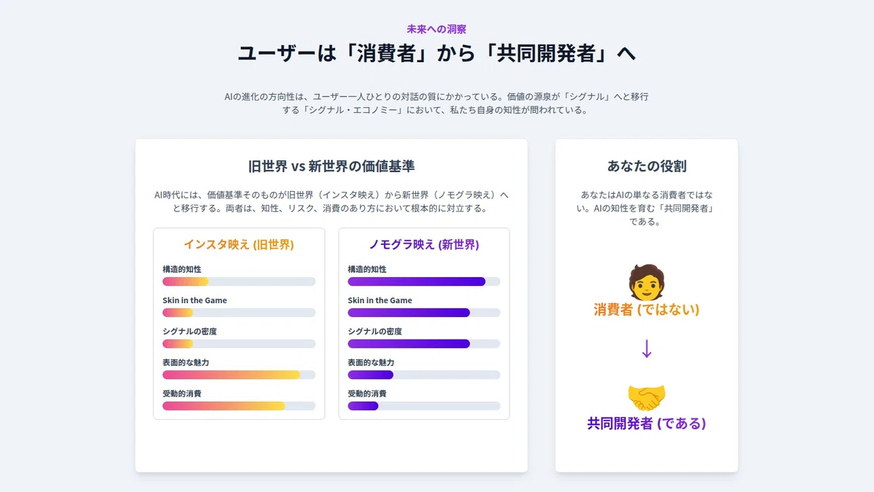Click the あなたの役割 card heading
Image resolution: width=874 pixels, height=492 pixels.
coord(646,166)
